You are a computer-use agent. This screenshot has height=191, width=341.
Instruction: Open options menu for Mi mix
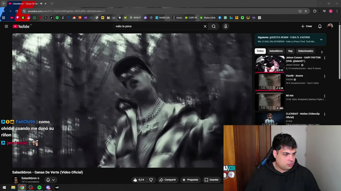coord(324,96)
